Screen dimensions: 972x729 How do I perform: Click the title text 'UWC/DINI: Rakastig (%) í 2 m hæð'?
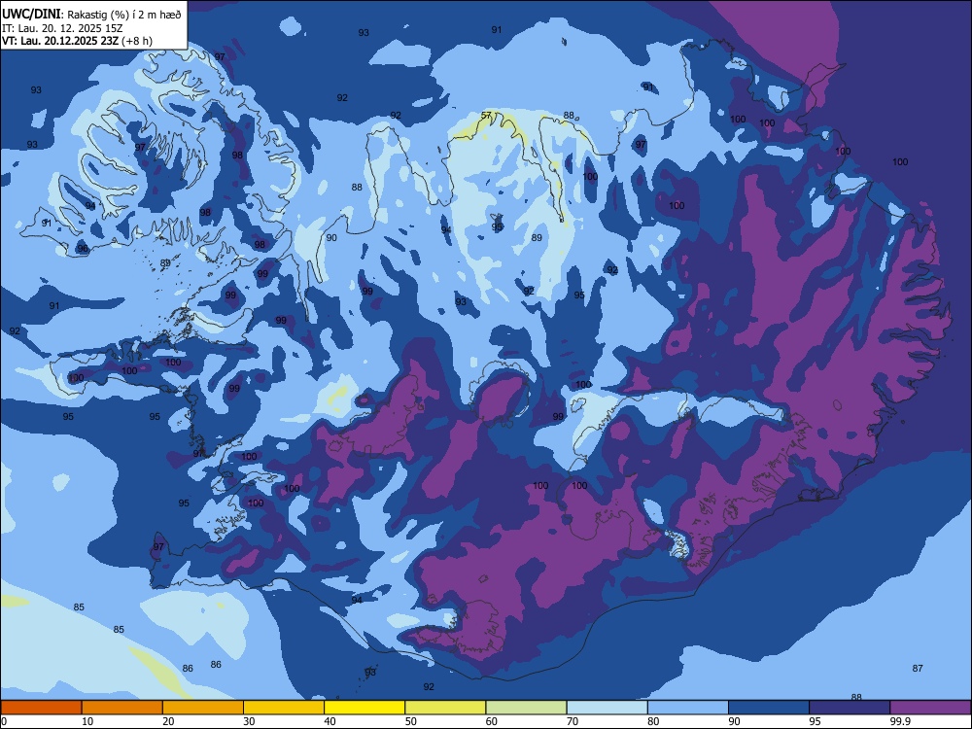click(x=91, y=15)
